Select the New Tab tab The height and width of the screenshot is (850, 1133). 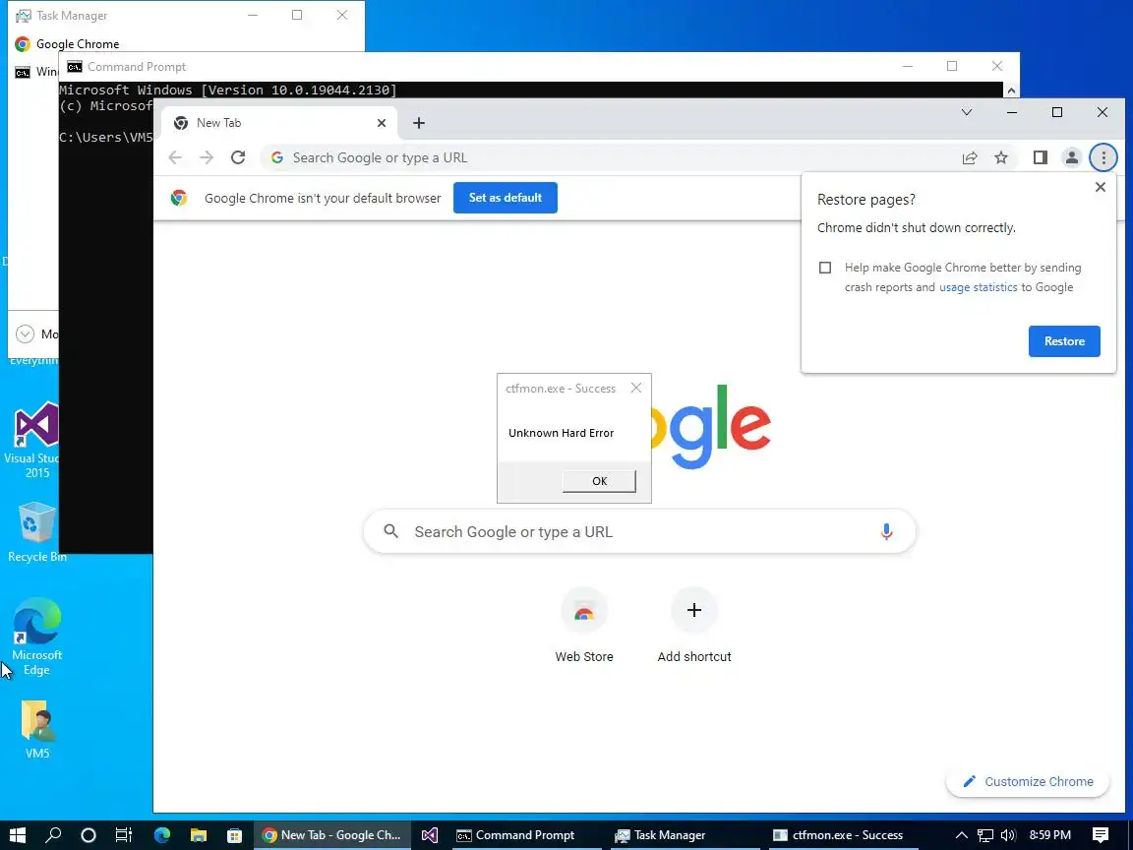[x=278, y=123]
